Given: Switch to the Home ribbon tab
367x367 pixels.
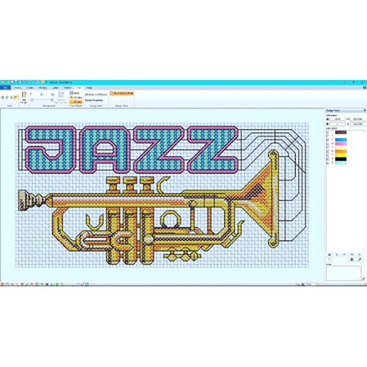Looking at the screenshot, I should coord(18,87).
